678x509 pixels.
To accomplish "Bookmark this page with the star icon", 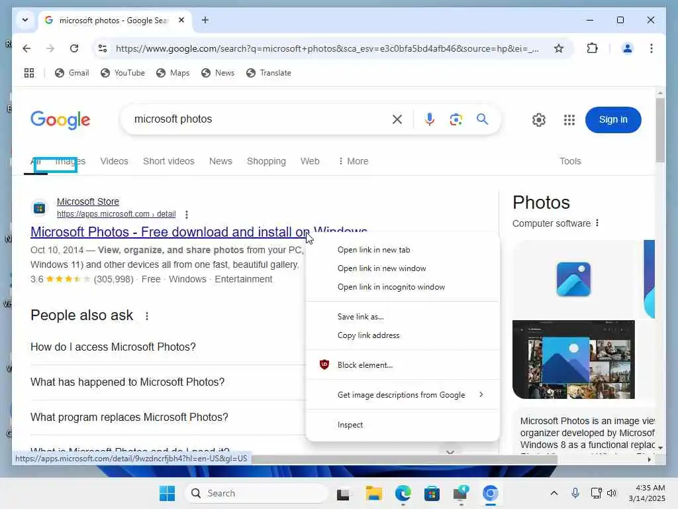I will click(x=559, y=48).
